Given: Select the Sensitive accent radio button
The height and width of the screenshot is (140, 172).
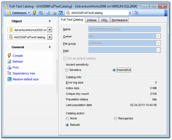Looking at the screenshot, I should click(67, 70).
